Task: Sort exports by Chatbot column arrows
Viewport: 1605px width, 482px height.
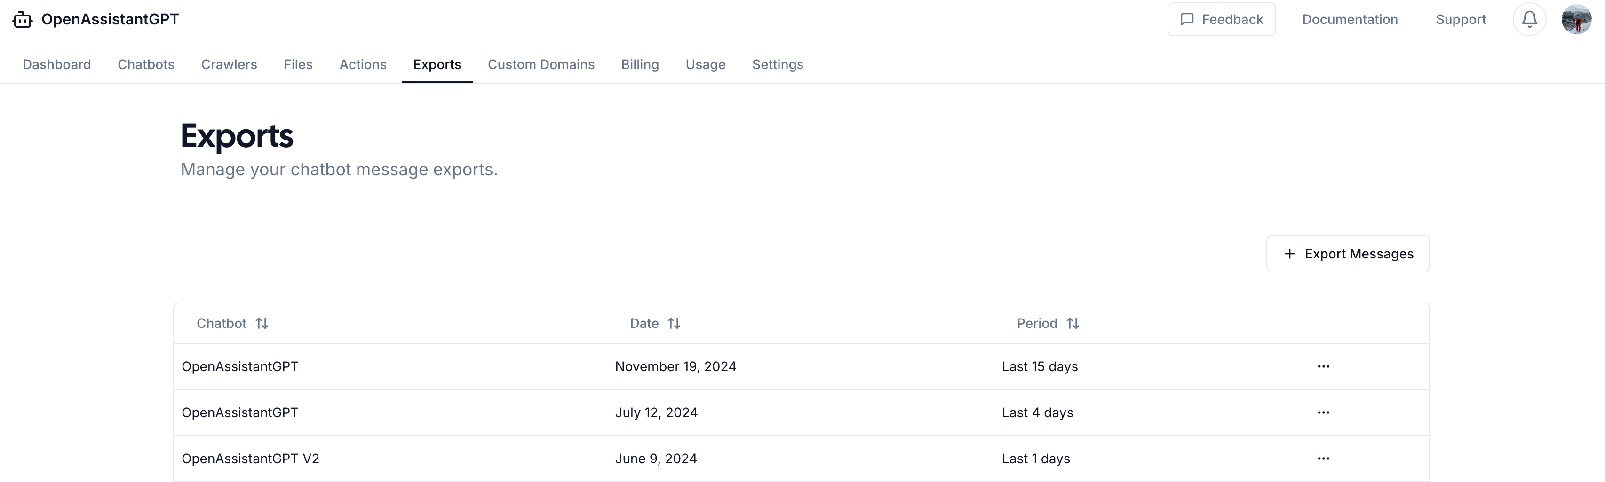Action: tap(262, 323)
